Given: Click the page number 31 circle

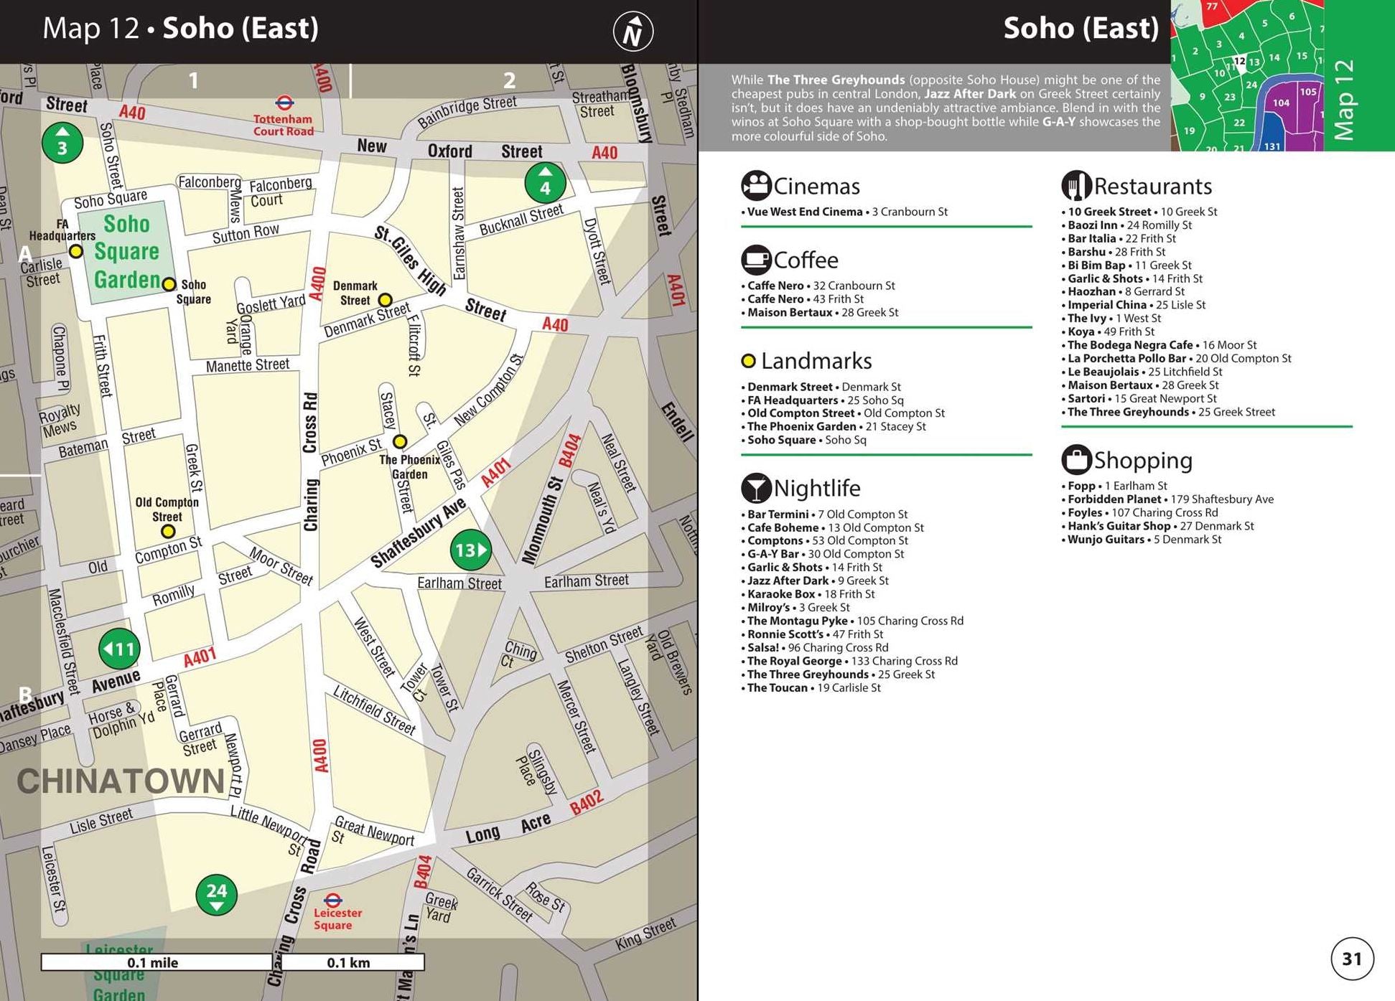Looking at the screenshot, I should point(1352,959).
